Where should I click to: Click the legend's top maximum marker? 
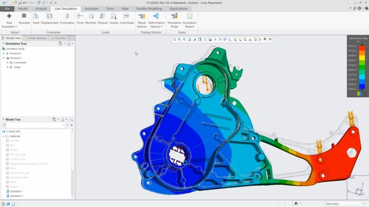(362, 45)
